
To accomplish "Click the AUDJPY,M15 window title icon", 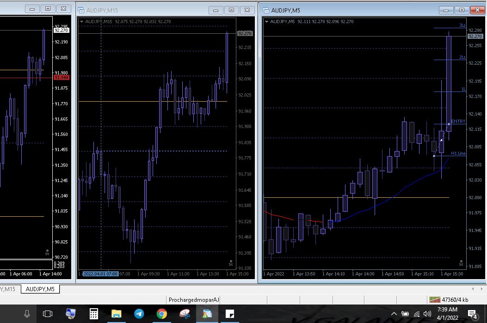I will point(81,10).
